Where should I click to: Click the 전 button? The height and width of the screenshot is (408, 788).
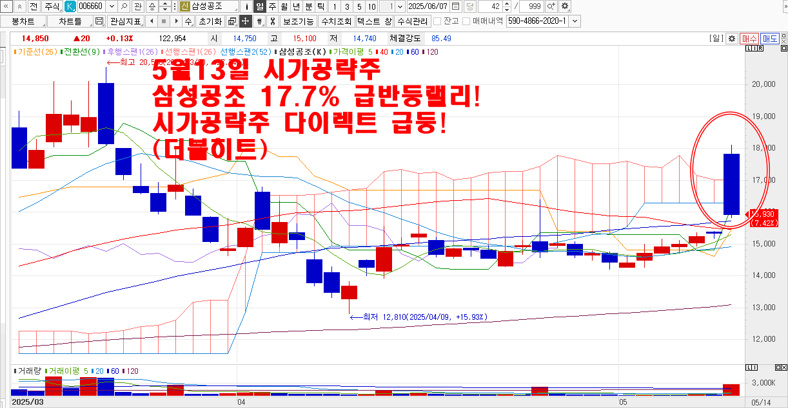coord(34,6)
